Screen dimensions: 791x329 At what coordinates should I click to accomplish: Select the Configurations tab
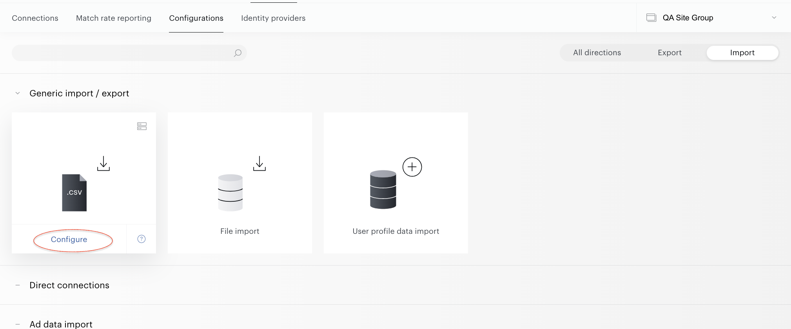click(196, 18)
